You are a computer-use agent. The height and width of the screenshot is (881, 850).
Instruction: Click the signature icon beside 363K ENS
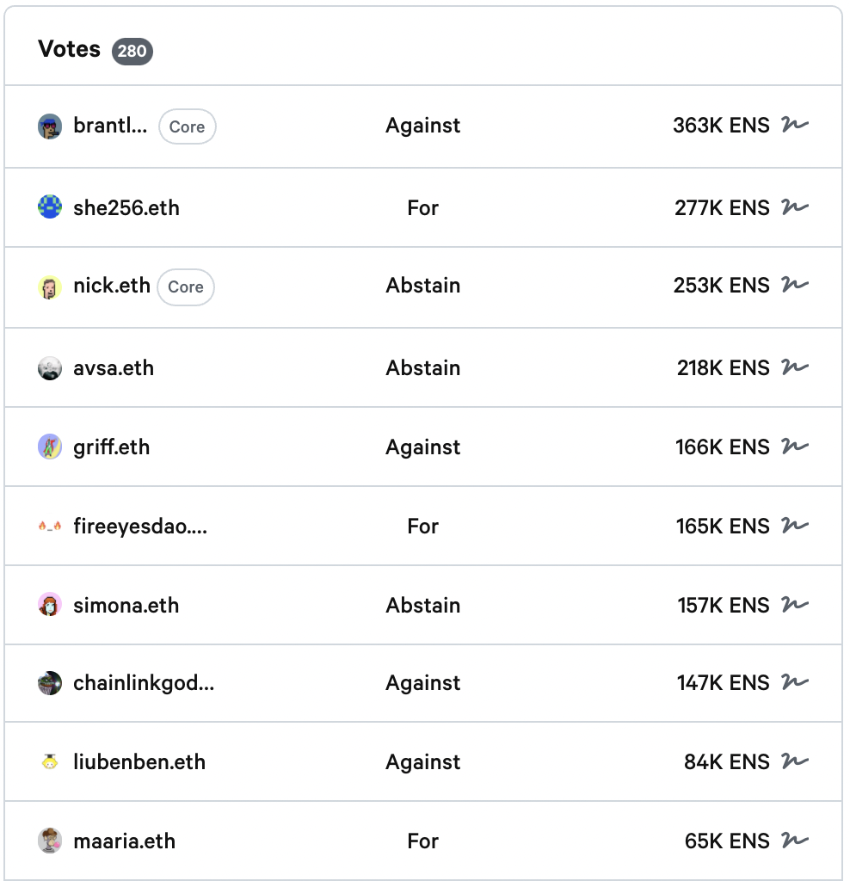pyautogui.click(x=795, y=126)
